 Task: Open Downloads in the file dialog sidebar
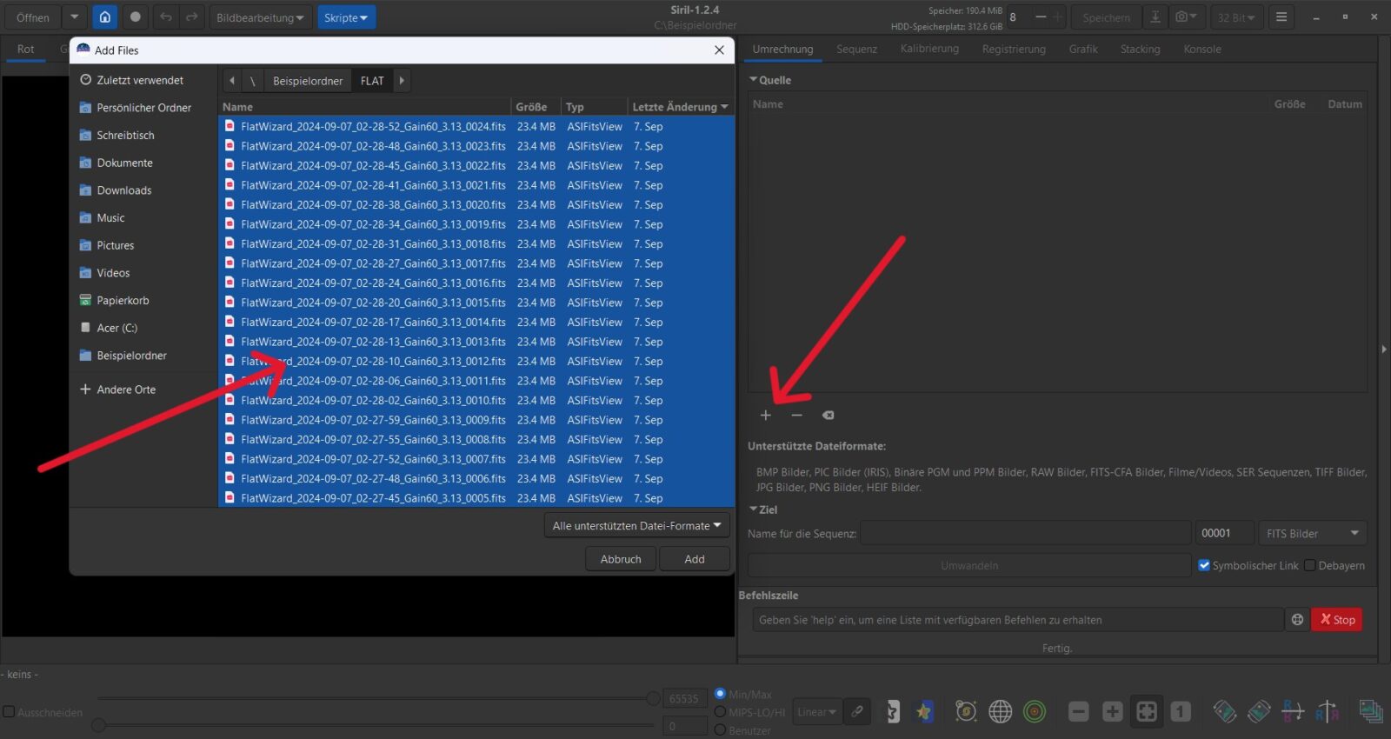click(x=124, y=190)
